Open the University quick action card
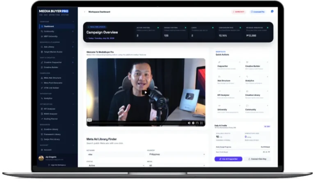Image resolution: width=315 pixels, height=183 pixels. [x=229, y=109]
